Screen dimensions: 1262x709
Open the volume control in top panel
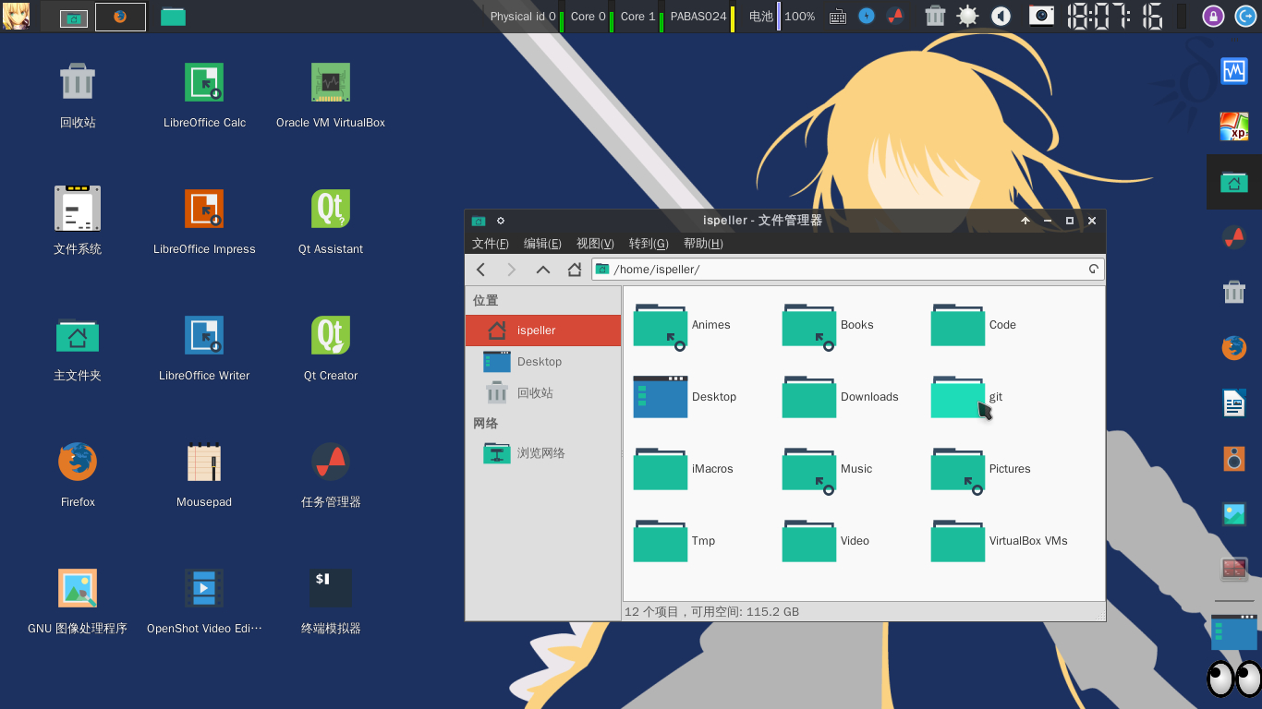[x=1001, y=16]
